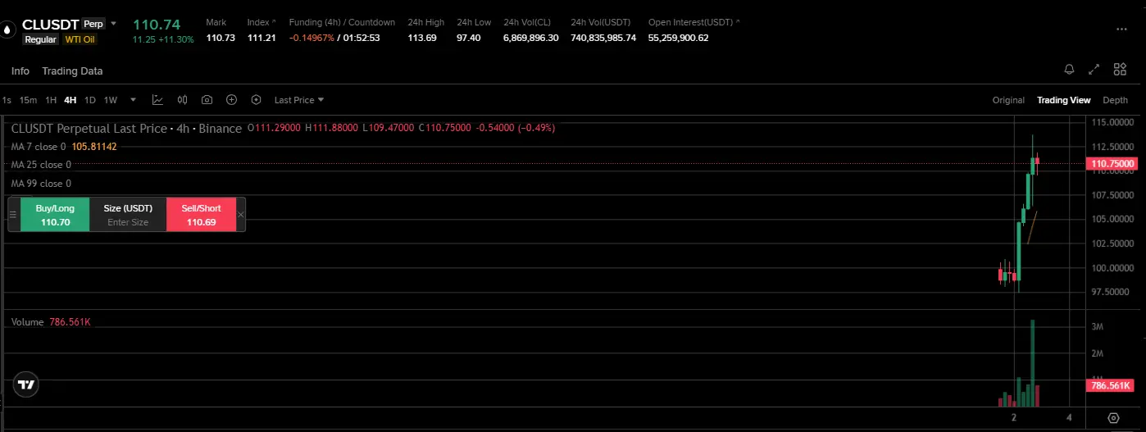The width and height of the screenshot is (1146, 432).
Task: Select the 1s interval
Action: (7, 100)
